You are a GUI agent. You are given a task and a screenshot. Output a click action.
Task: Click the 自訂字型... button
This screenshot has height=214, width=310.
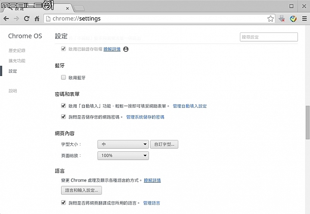[164, 144]
